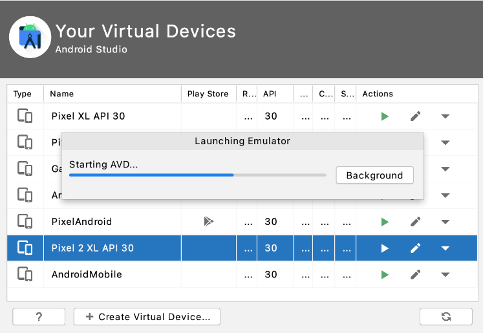Launch the Pixel XL API 30 emulator
The height and width of the screenshot is (333, 483).
(x=385, y=116)
